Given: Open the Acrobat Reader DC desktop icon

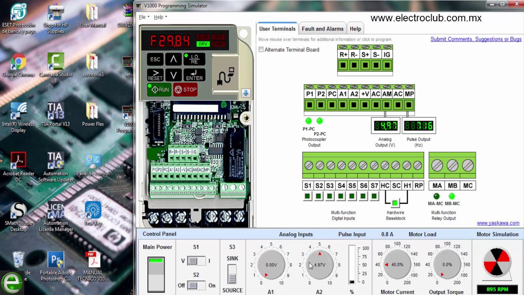Looking at the screenshot, I should pos(18,167).
